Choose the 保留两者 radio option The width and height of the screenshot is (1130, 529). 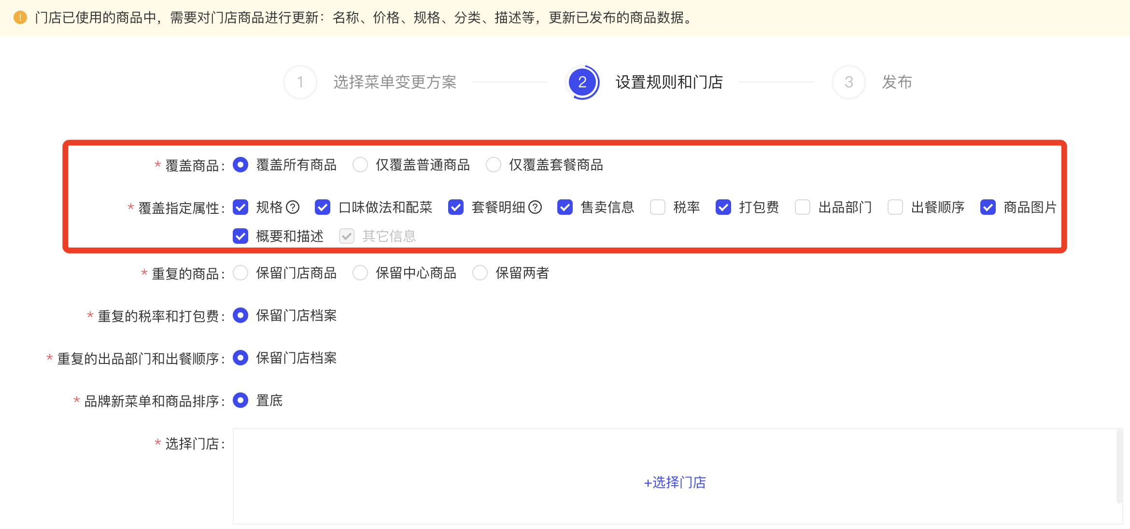(x=480, y=273)
